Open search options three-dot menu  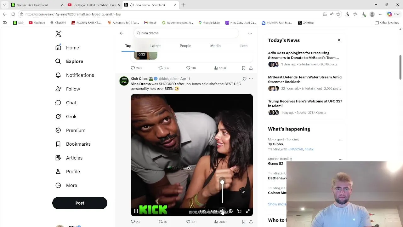click(250, 33)
